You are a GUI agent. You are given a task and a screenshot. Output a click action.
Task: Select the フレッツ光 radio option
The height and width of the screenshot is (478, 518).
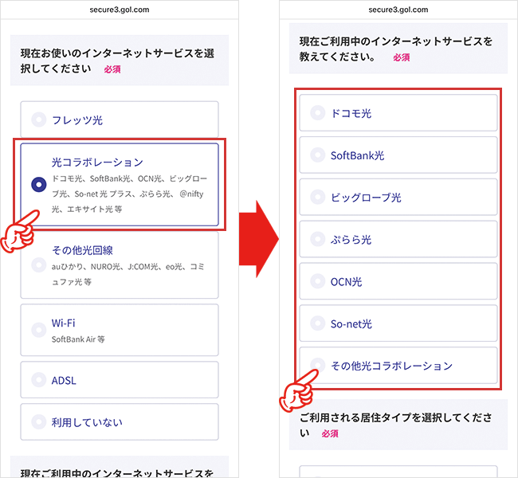[x=120, y=119]
